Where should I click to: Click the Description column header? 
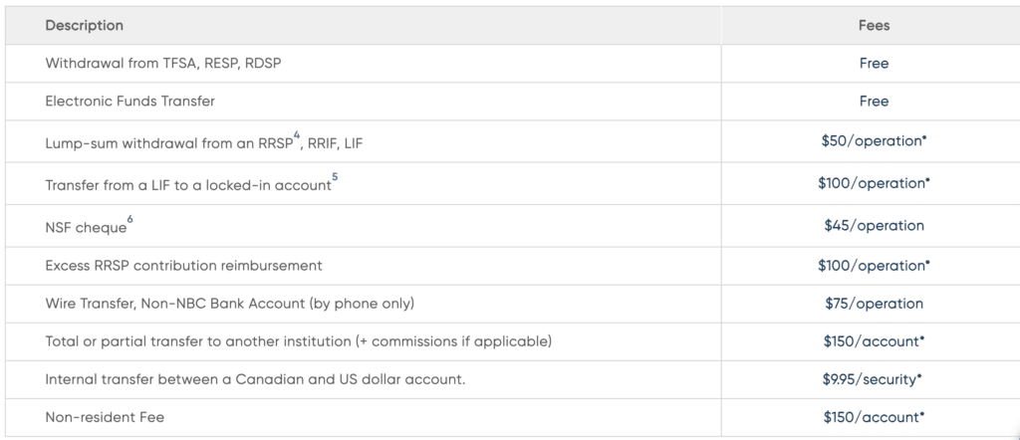84,25
